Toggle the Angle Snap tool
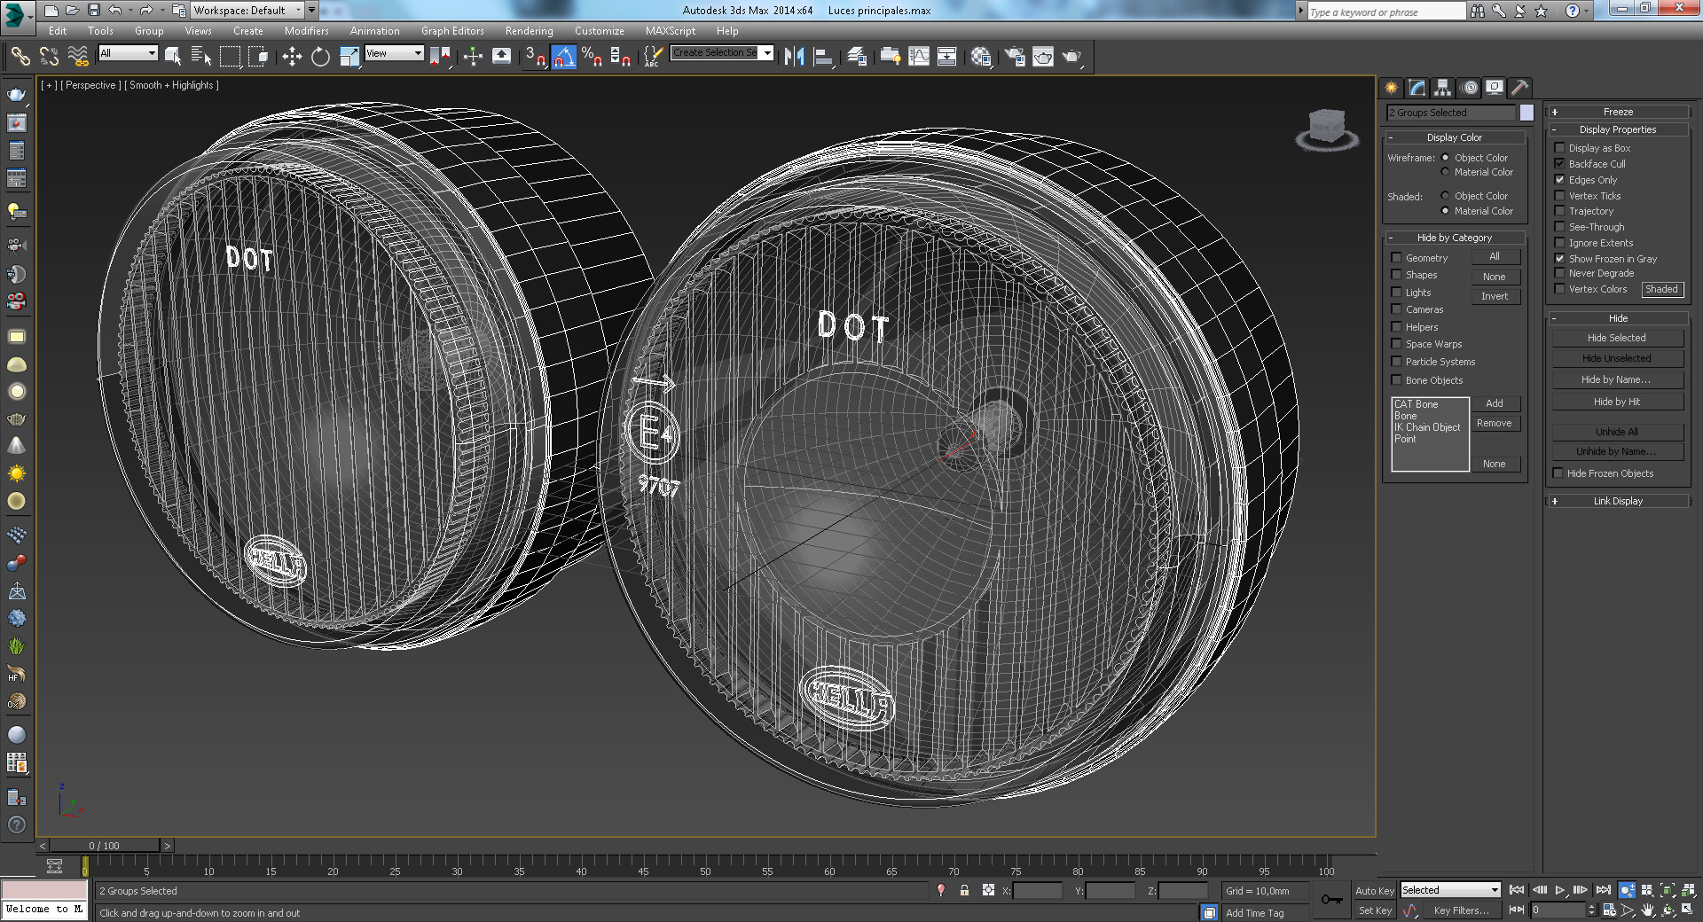1703x922 pixels. point(564,57)
